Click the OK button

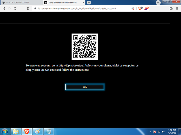pyautogui.click(x=85, y=87)
